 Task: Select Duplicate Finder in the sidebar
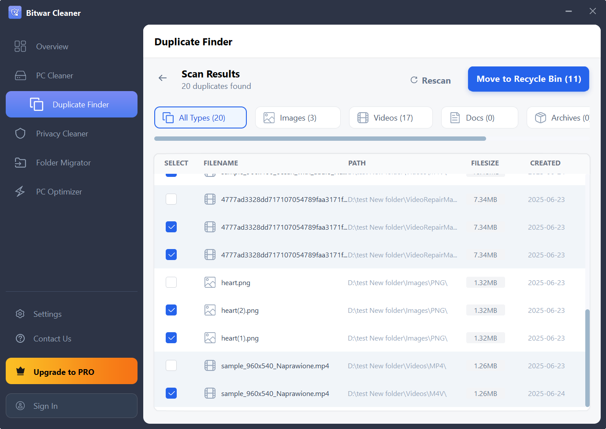pyautogui.click(x=71, y=104)
